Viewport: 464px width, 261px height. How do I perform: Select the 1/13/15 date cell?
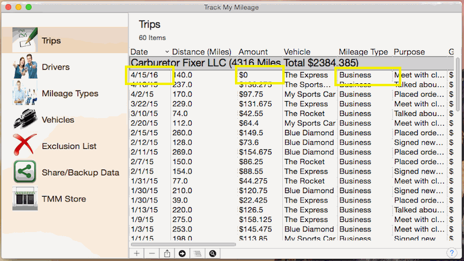[x=144, y=210]
